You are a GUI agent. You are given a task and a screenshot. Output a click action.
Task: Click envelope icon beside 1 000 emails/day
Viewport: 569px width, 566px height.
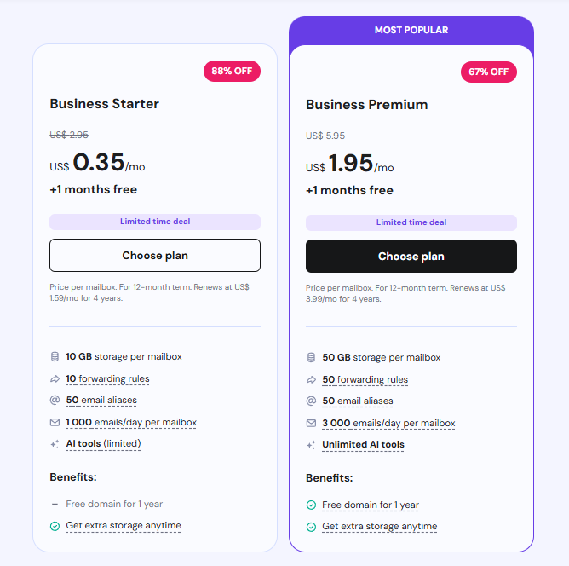coord(55,422)
